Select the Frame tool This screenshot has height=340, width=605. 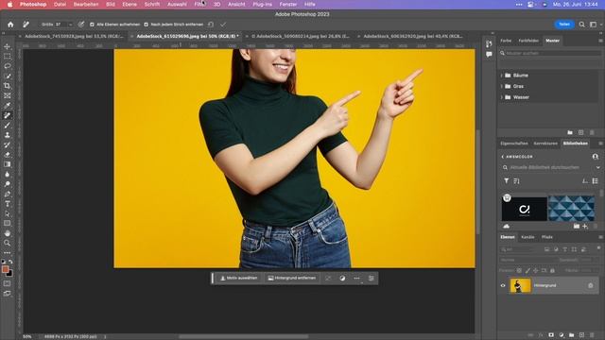(x=8, y=95)
